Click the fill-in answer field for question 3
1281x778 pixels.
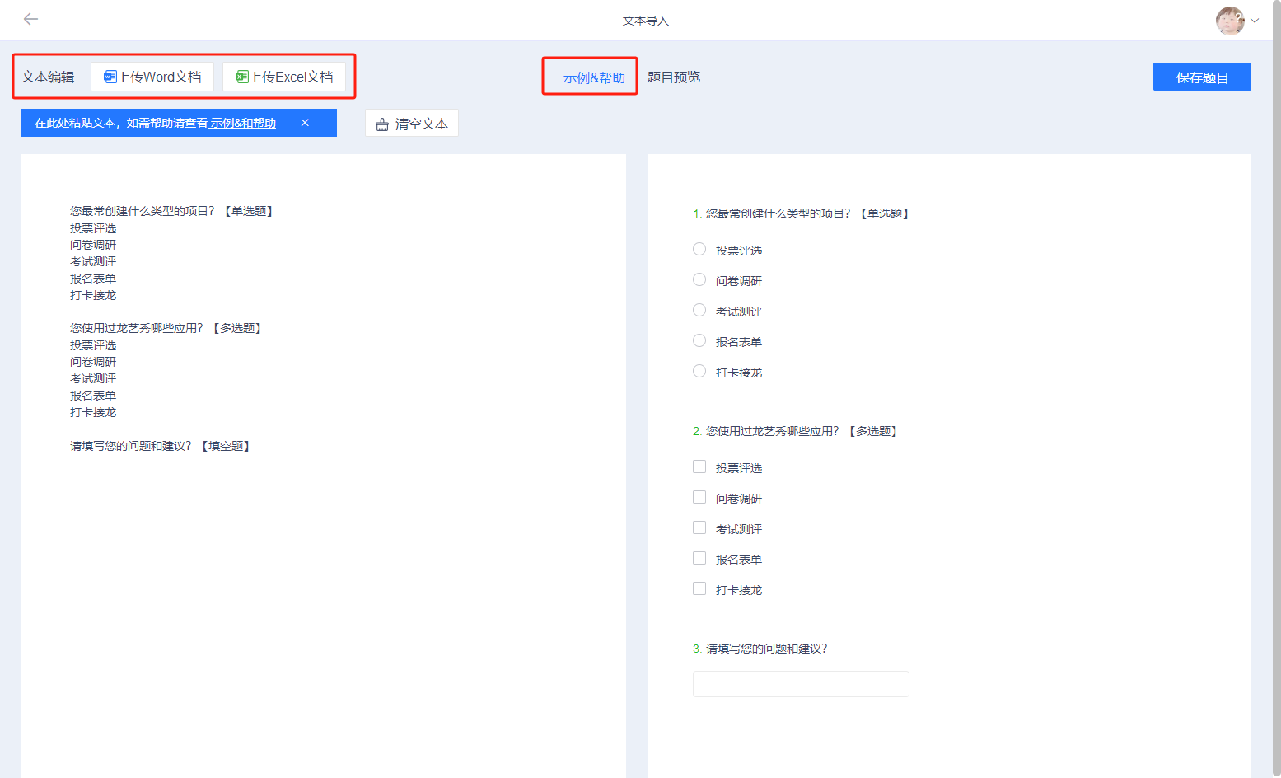coord(801,684)
